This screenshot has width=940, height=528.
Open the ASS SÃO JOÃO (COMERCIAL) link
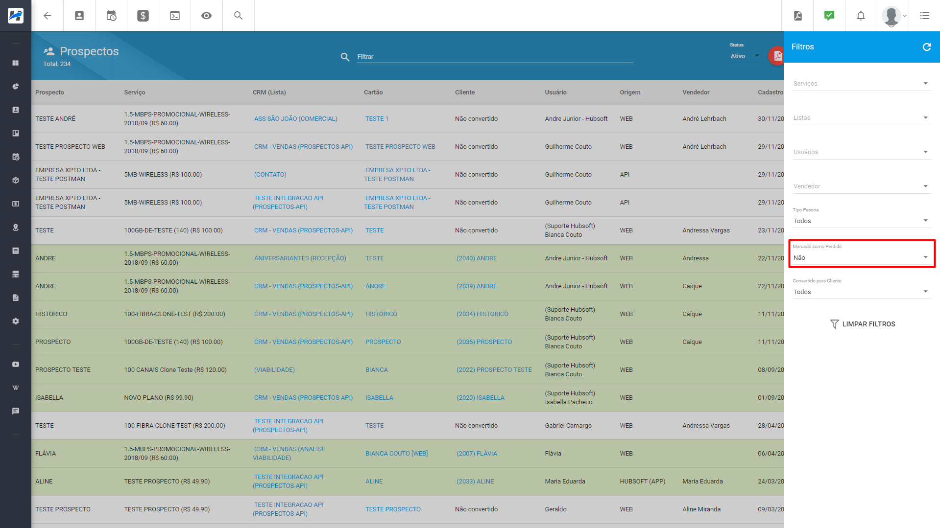[295, 119]
